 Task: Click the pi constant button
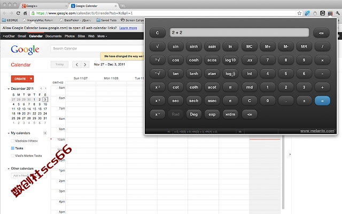pos(230,87)
